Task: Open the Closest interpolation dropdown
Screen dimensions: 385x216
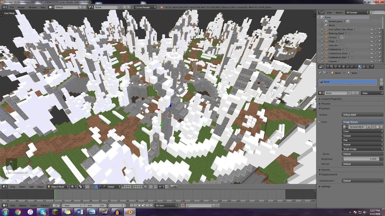Action: pos(363,136)
